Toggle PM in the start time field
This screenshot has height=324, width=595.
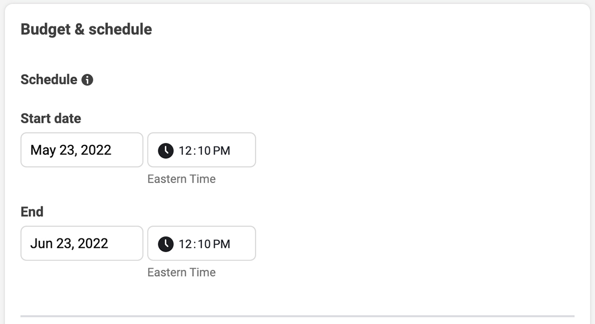222,151
